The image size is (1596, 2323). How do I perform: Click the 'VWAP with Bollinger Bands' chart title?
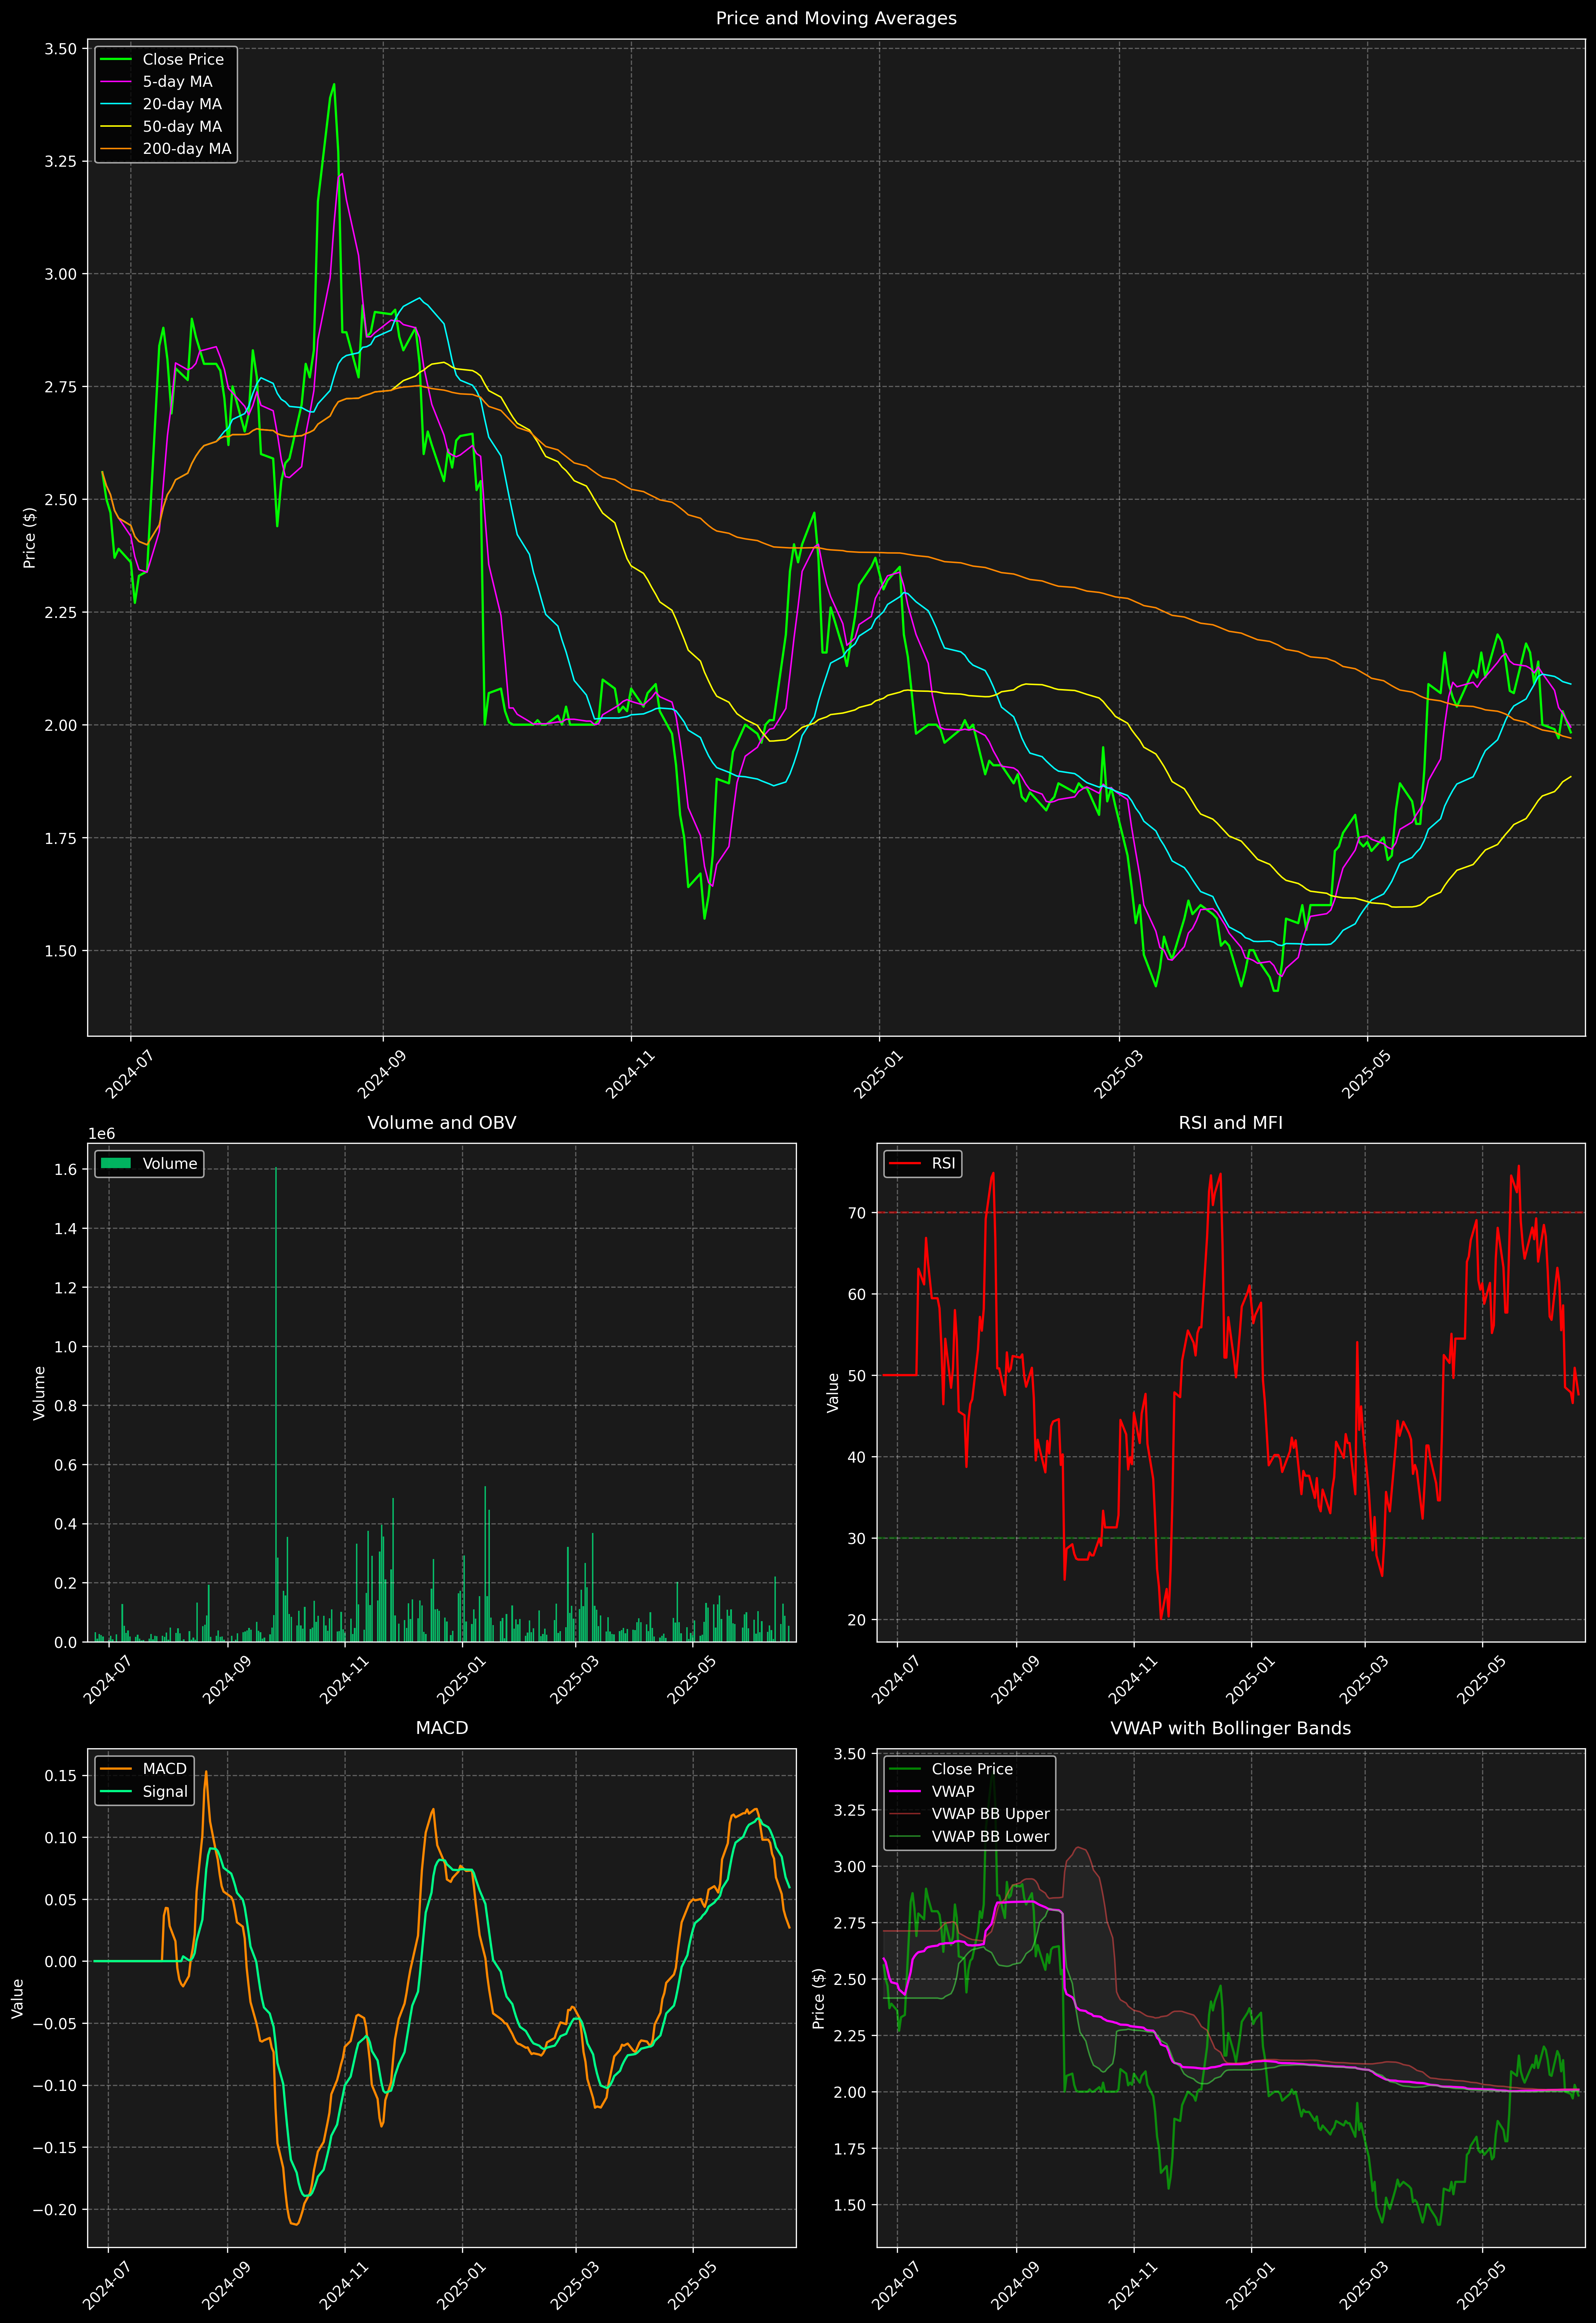[x=1231, y=1728]
